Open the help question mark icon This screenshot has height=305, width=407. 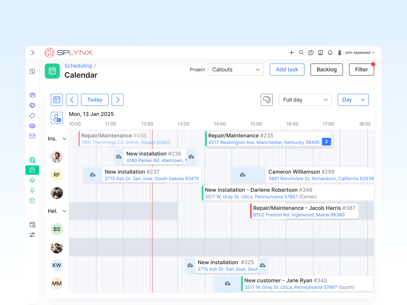(311, 53)
